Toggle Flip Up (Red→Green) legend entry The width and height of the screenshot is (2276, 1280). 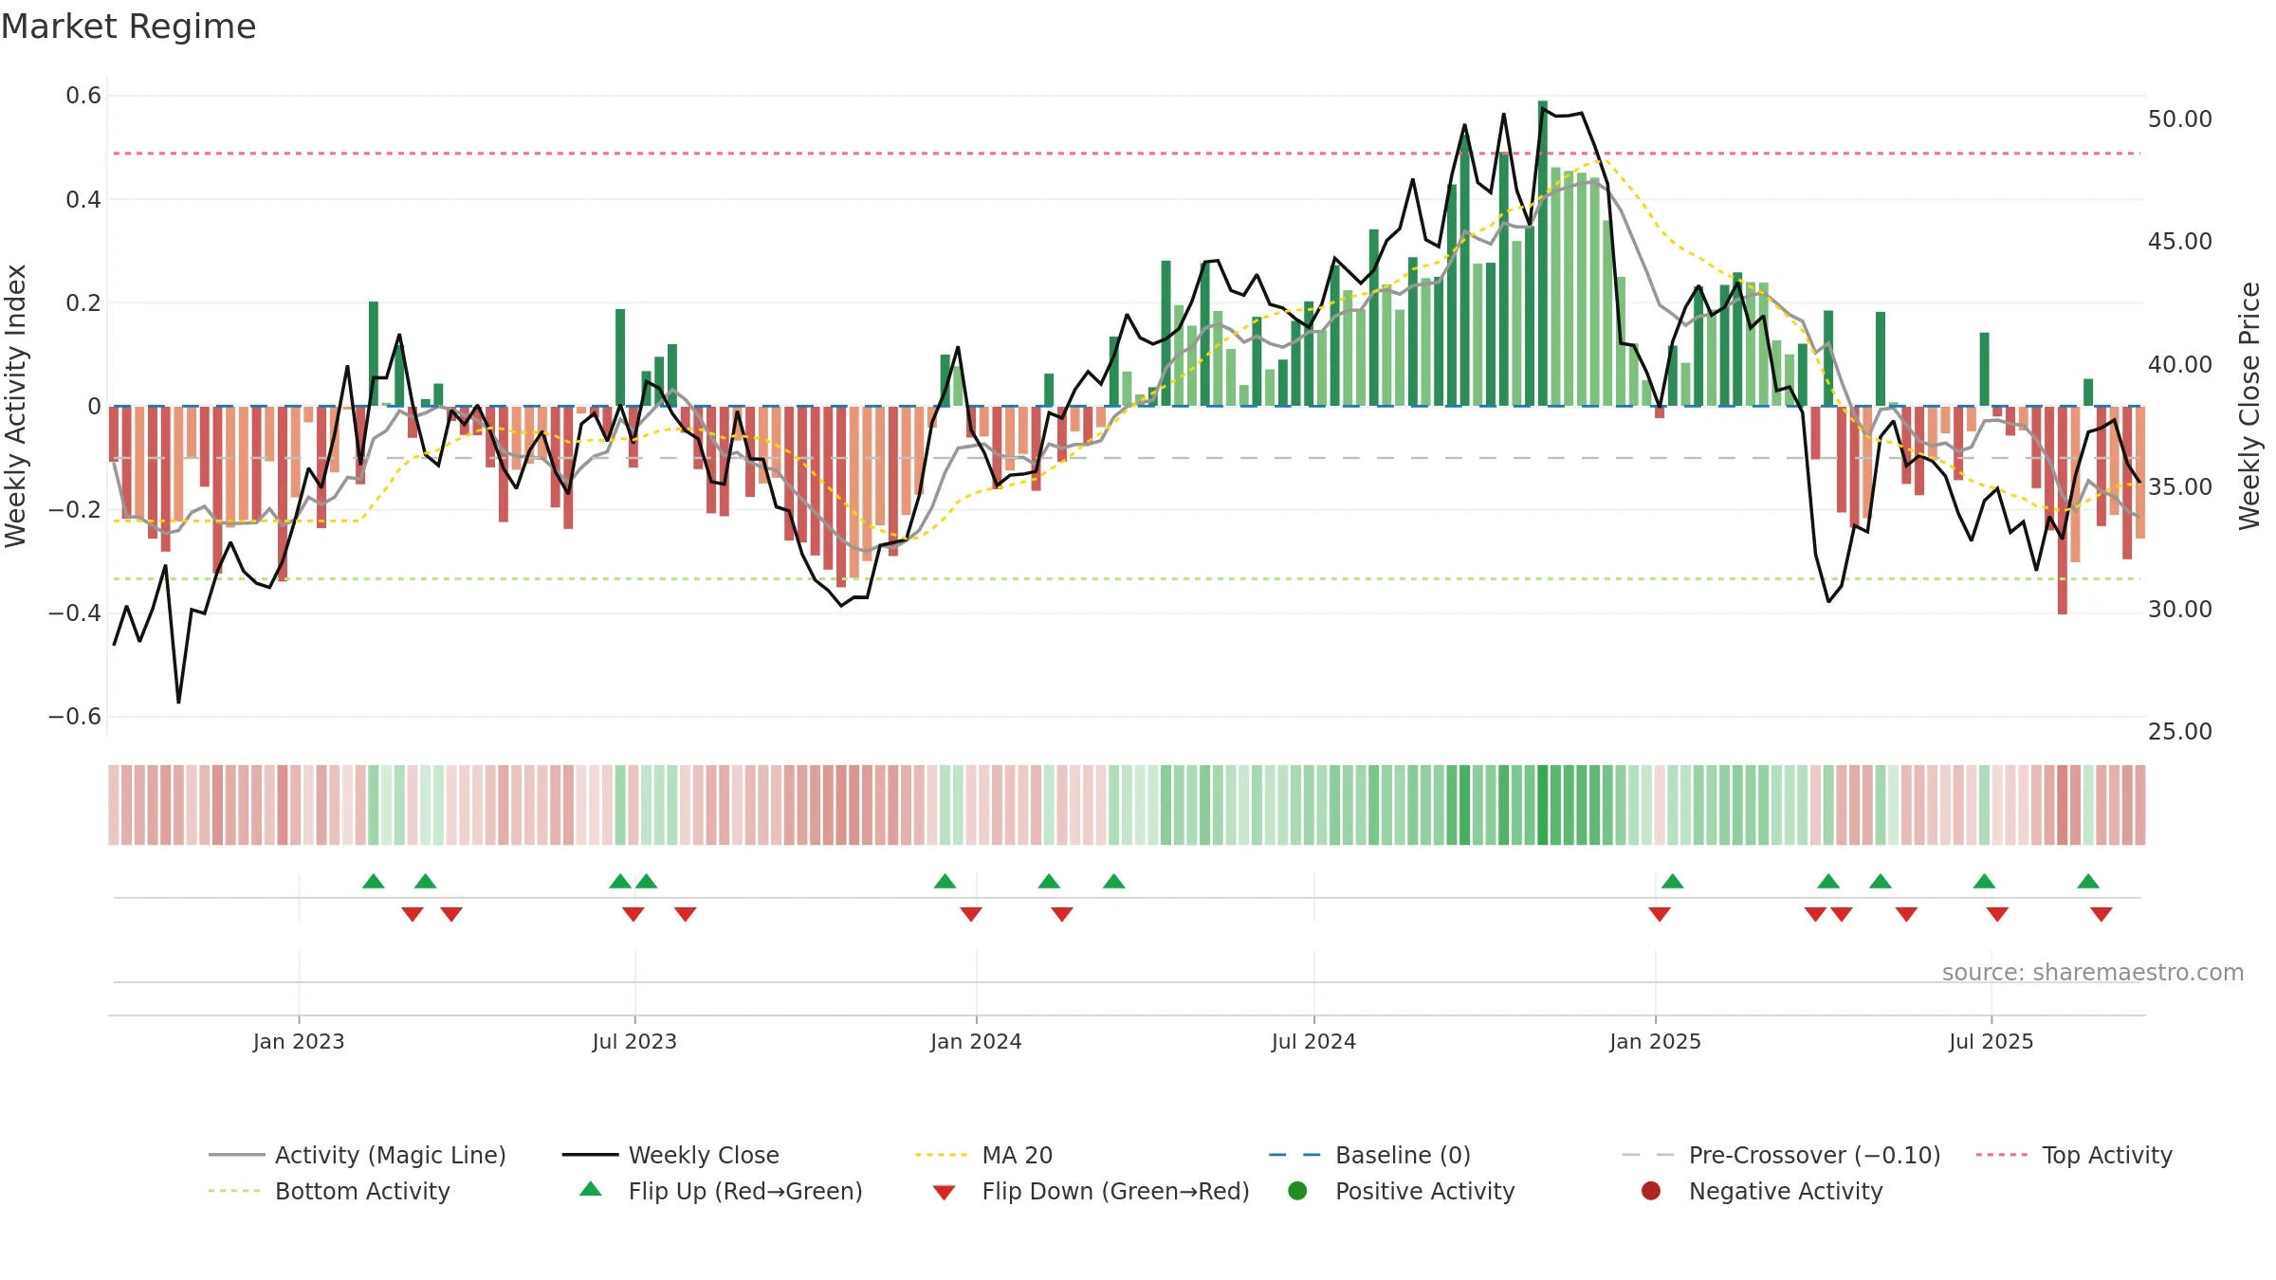tap(721, 1191)
